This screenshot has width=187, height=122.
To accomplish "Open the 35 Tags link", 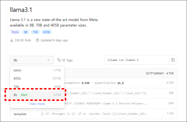I will (x=67, y=60).
